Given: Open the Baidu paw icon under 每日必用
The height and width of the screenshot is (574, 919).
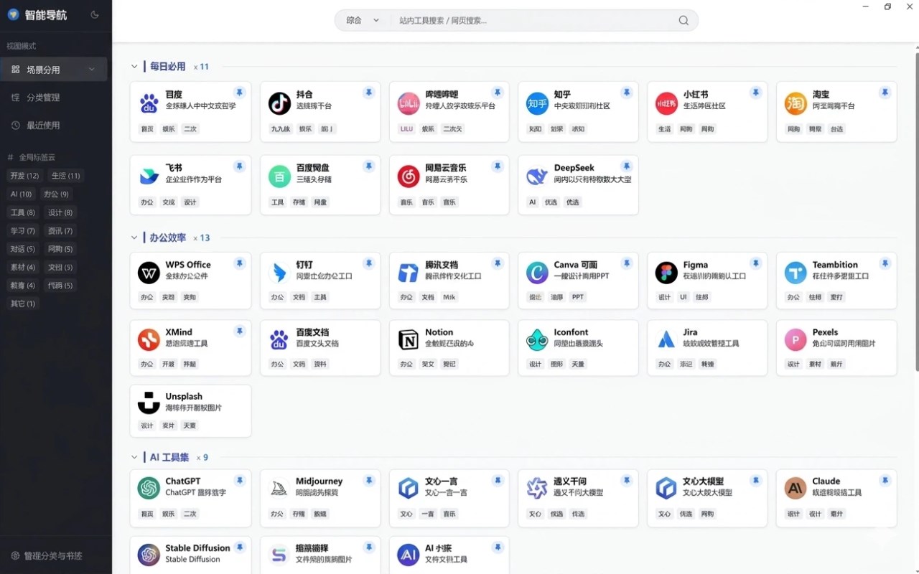Looking at the screenshot, I should pyautogui.click(x=149, y=103).
